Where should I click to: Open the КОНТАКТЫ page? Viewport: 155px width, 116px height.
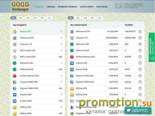point(102,7)
